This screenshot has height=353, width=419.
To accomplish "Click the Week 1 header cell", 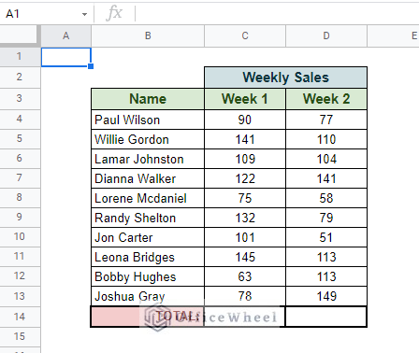I will (245, 99).
